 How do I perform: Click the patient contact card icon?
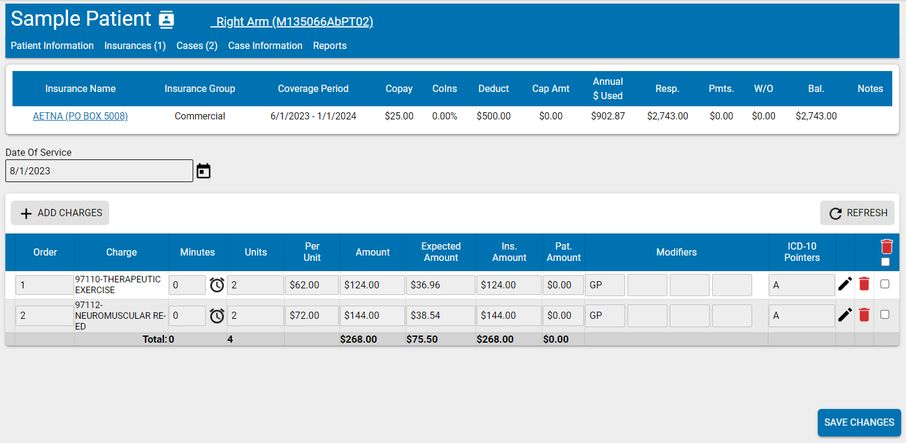point(166,20)
